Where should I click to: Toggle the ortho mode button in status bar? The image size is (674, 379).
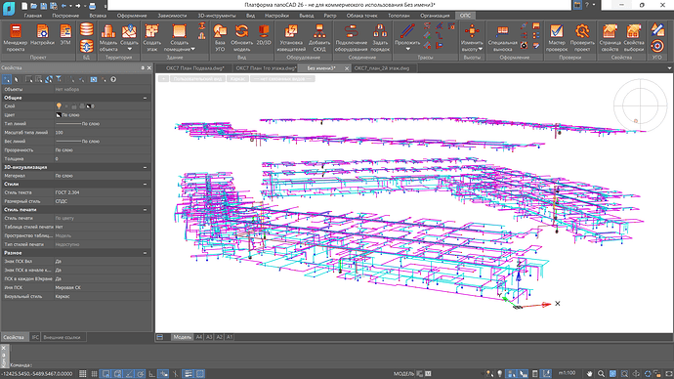pyautogui.click(x=151, y=374)
